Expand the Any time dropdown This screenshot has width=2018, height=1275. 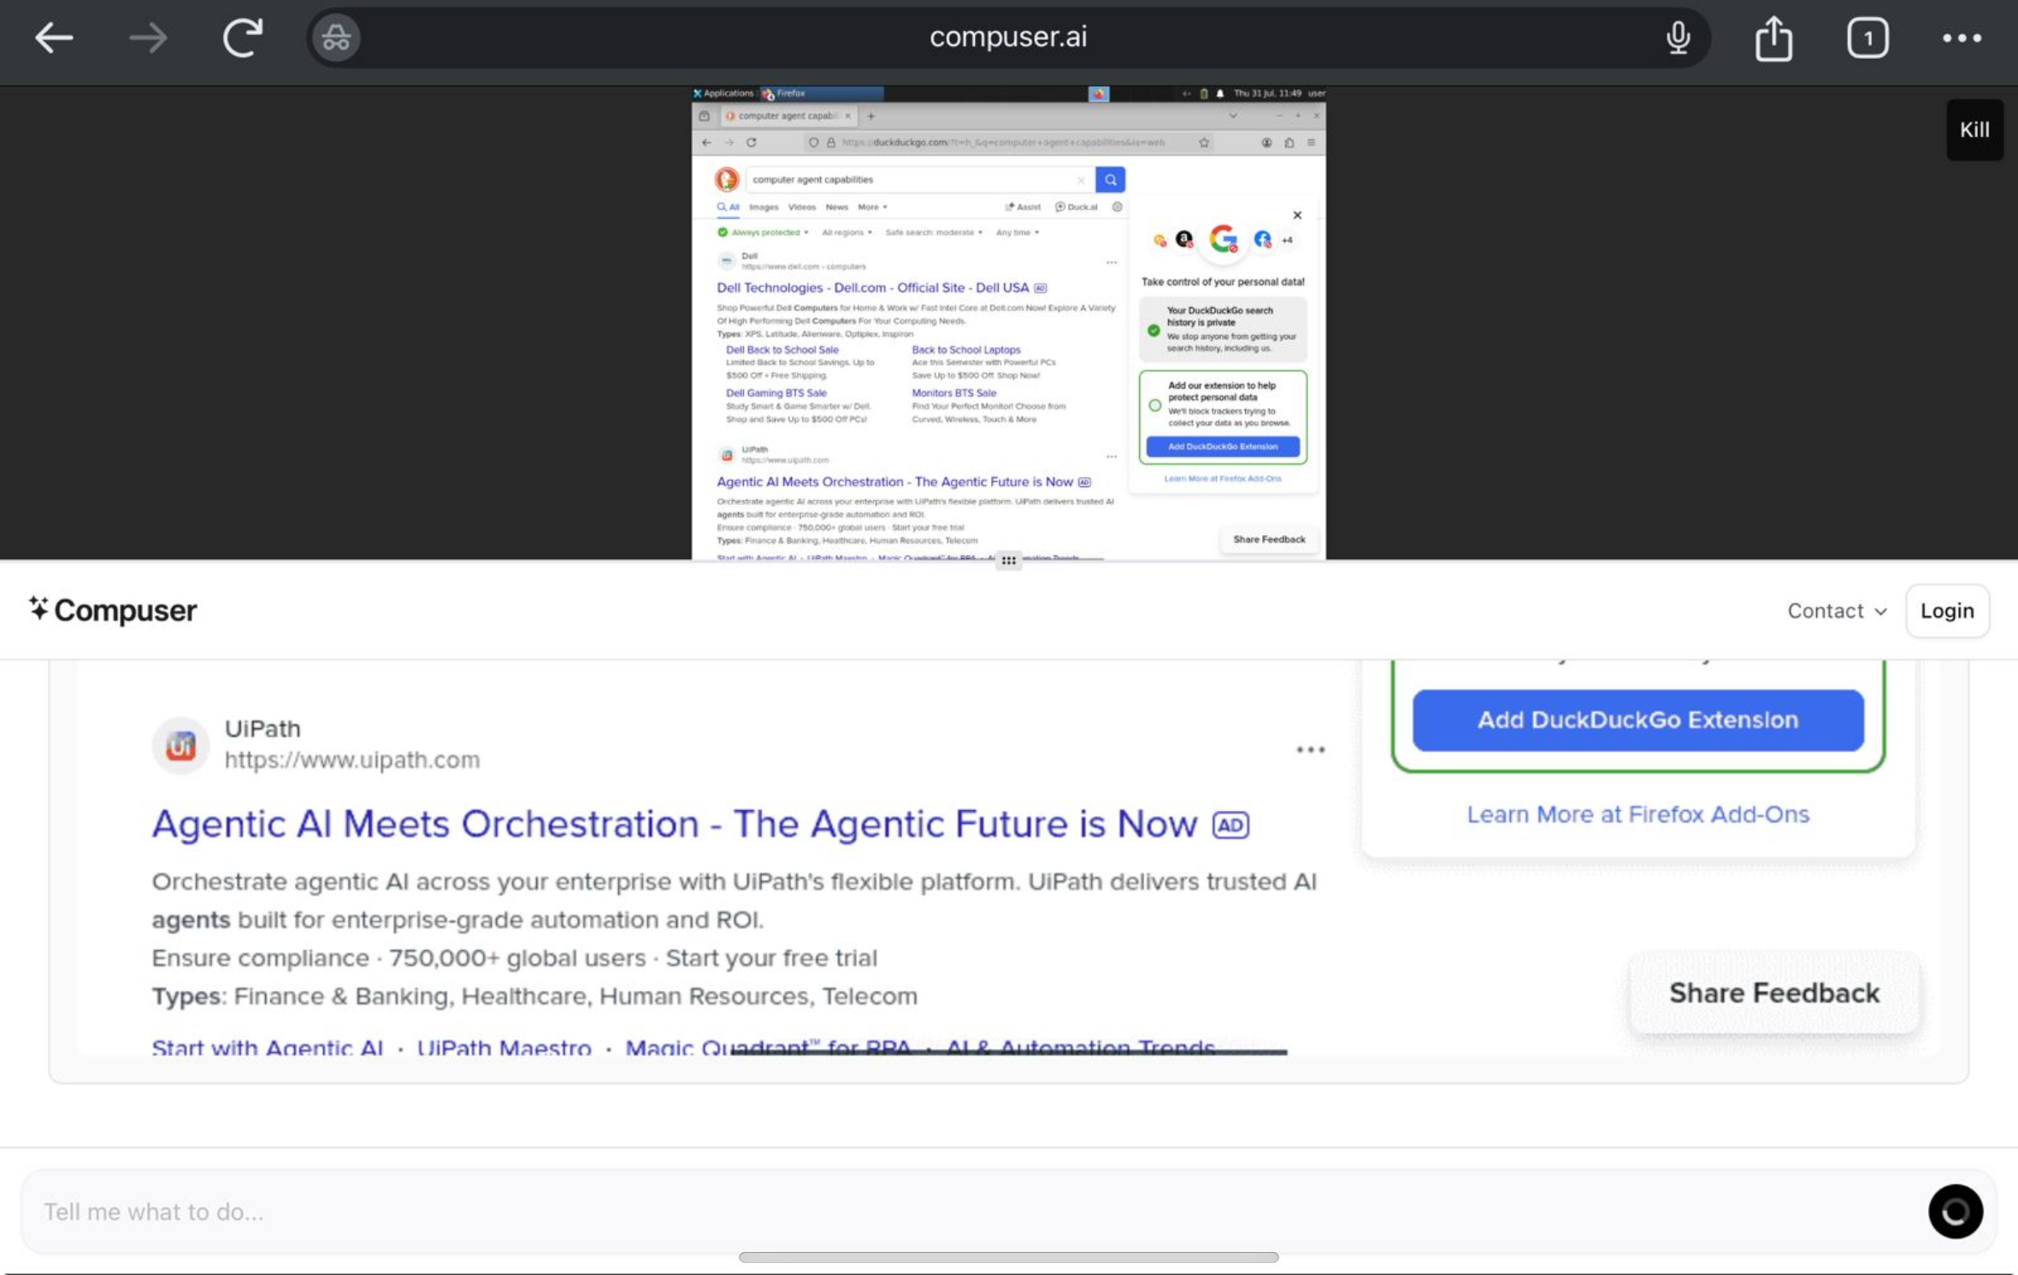[1018, 232]
